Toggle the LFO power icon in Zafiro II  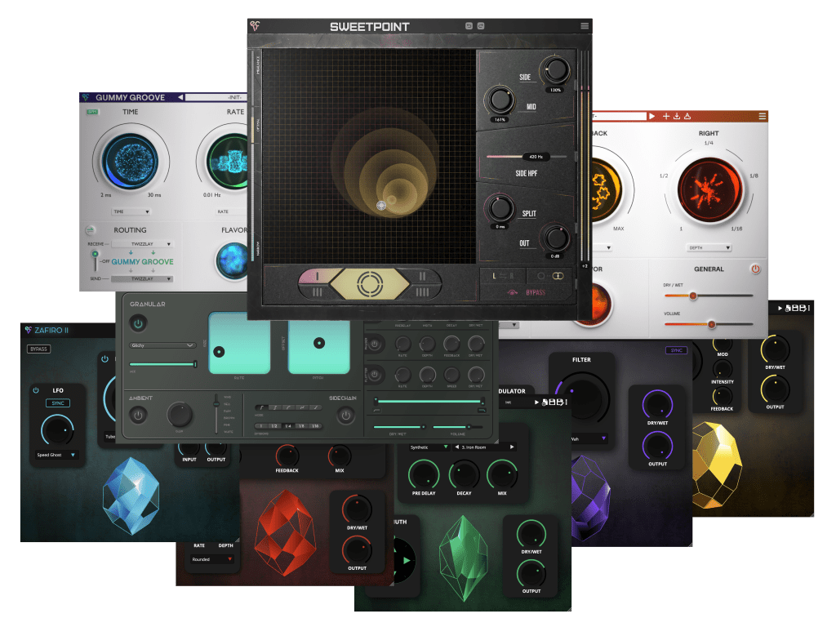coord(36,390)
